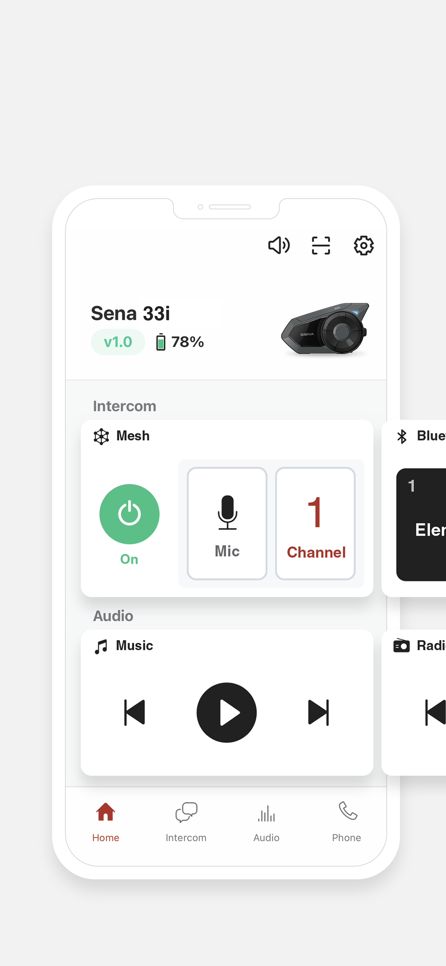Screen dimensions: 446x966
Task: Open settings via the gear icon
Action: click(363, 245)
